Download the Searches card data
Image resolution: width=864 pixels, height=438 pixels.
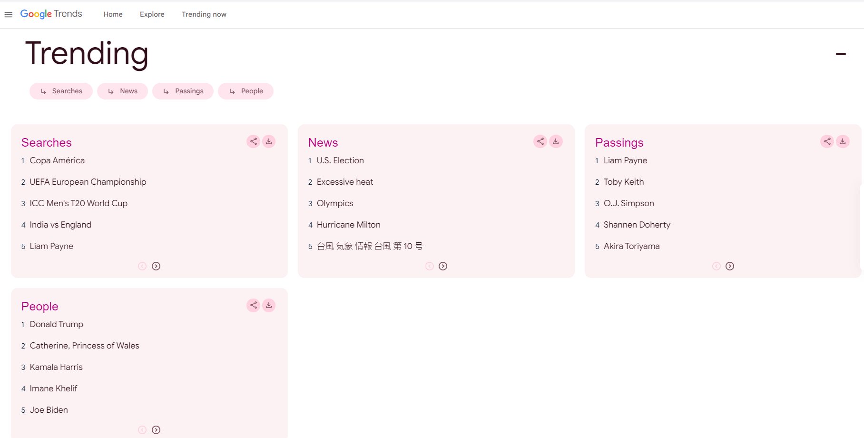click(x=269, y=141)
